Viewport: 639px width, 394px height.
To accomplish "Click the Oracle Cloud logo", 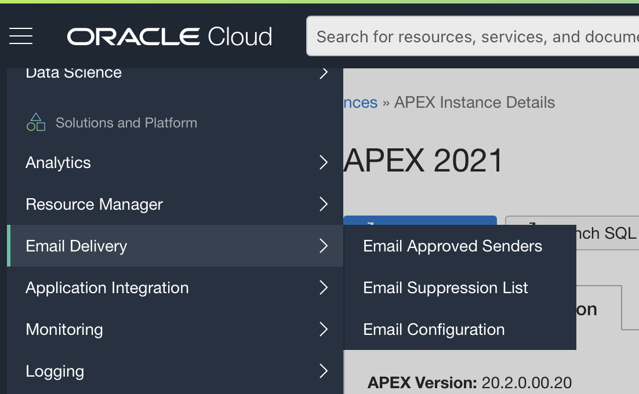I will (x=169, y=36).
